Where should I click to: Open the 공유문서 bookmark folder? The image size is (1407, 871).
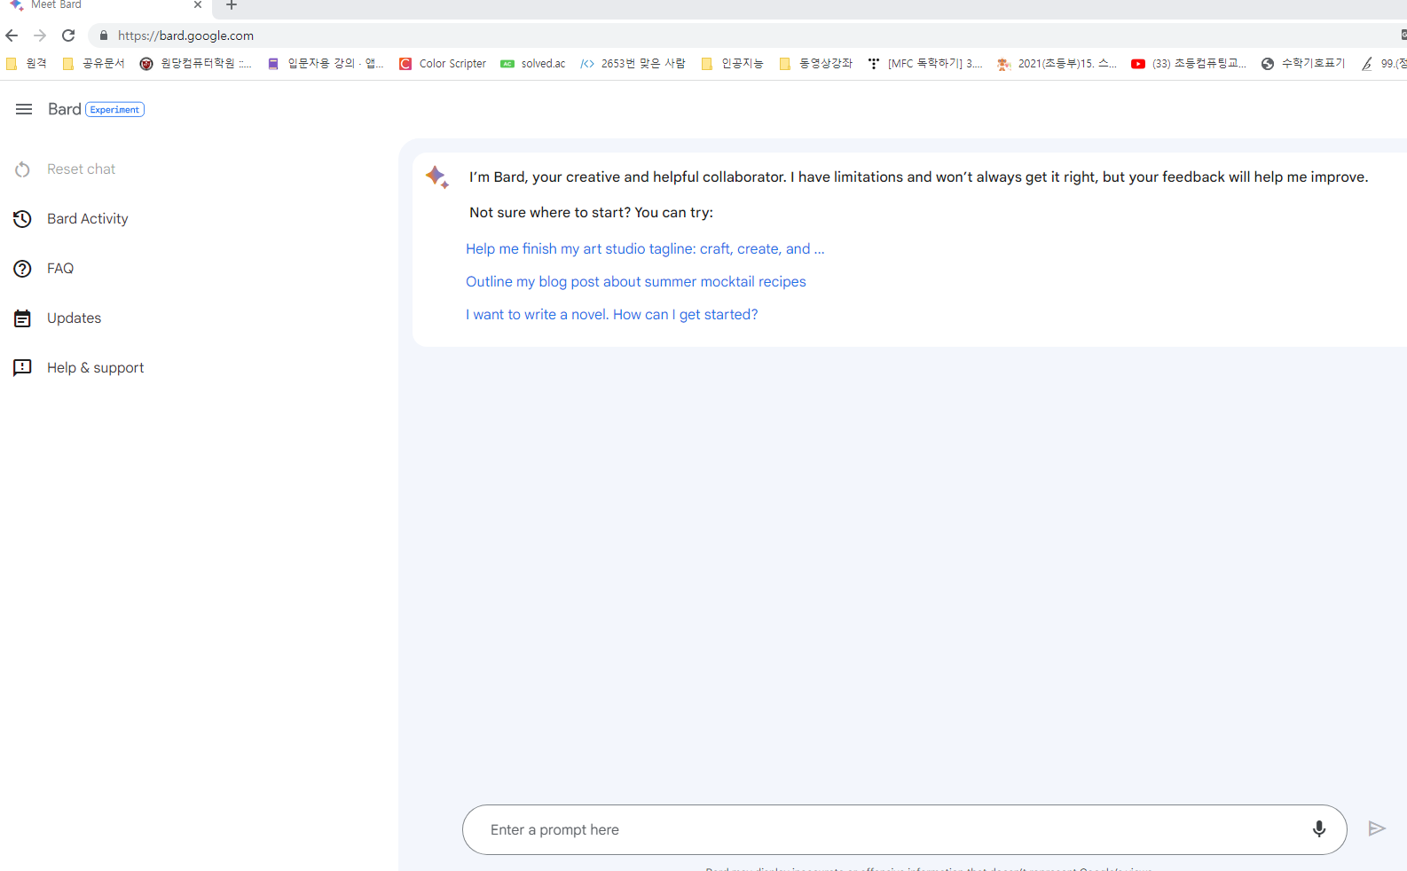93,64
